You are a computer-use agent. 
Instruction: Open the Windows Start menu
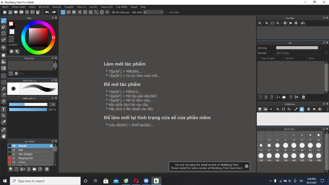click(5, 181)
